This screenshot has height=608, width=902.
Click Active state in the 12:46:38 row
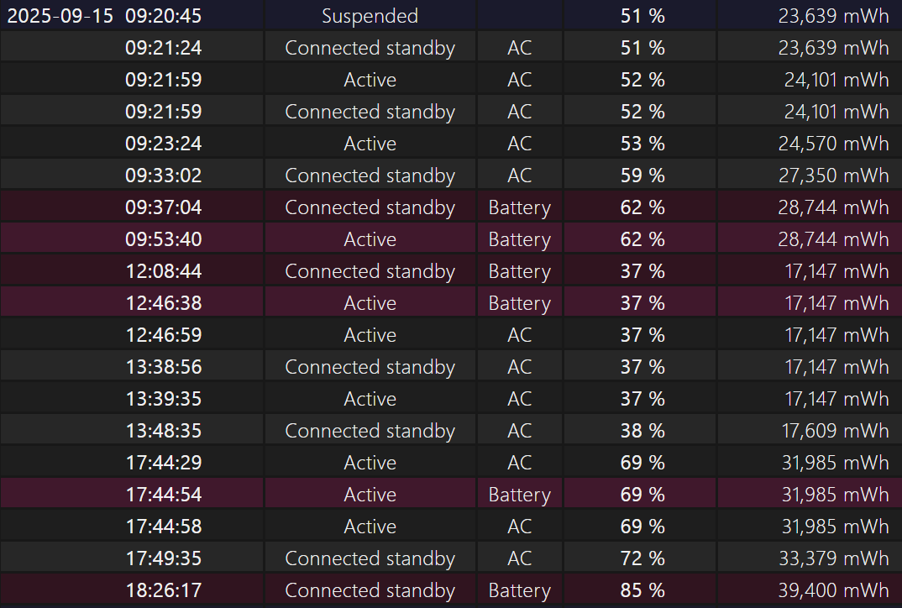[x=370, y=303]
